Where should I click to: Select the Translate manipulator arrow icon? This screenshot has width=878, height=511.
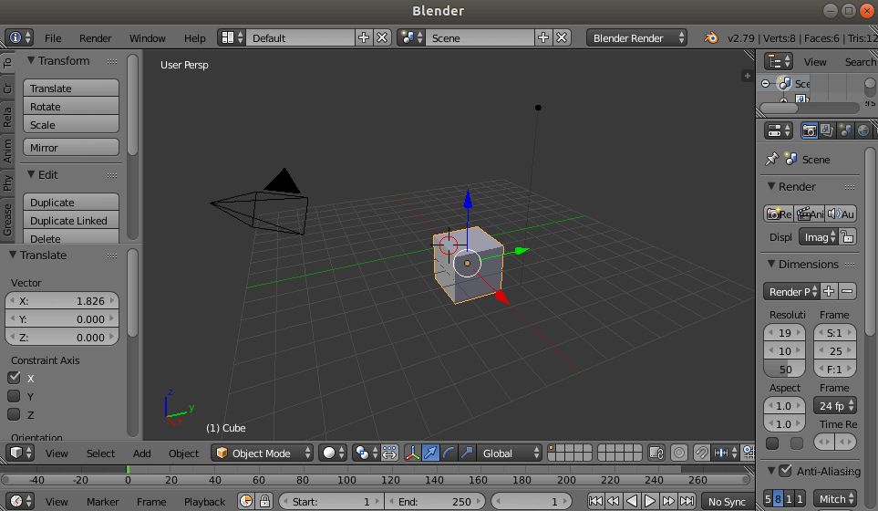tap(430, 453)
